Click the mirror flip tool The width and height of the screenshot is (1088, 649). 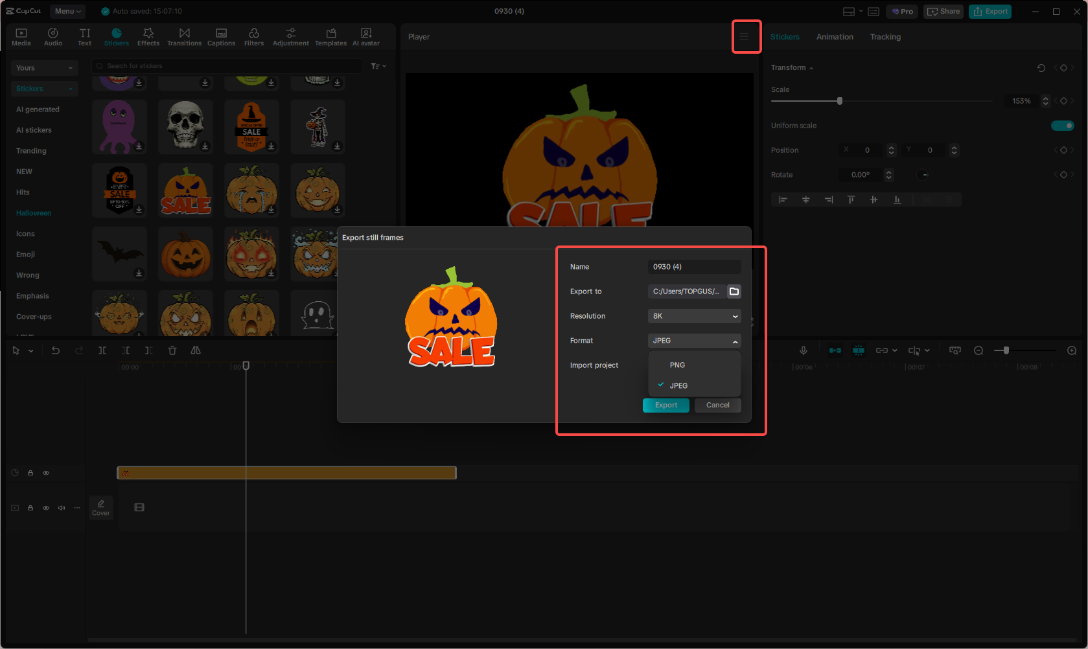(x=196, y=350)
